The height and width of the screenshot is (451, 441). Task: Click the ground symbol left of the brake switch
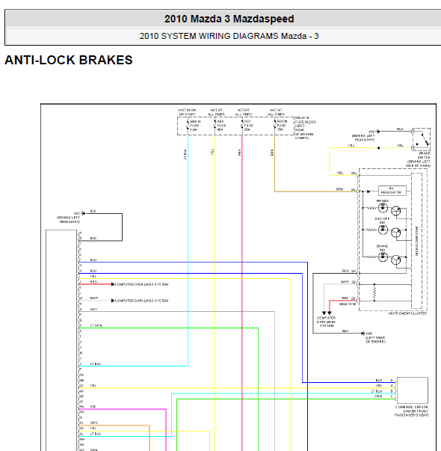(379, 132)
